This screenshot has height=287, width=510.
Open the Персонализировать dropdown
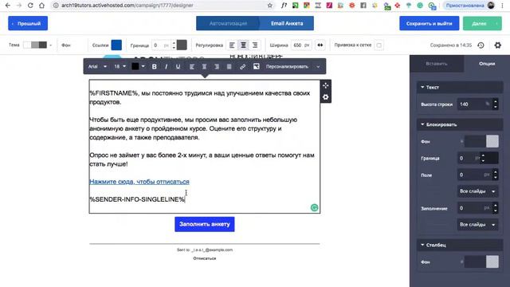[x=292, y=67]
